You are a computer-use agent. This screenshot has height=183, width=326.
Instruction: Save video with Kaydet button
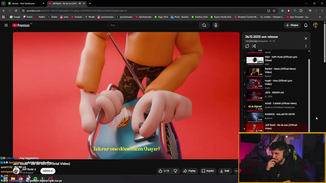(208, 171)
